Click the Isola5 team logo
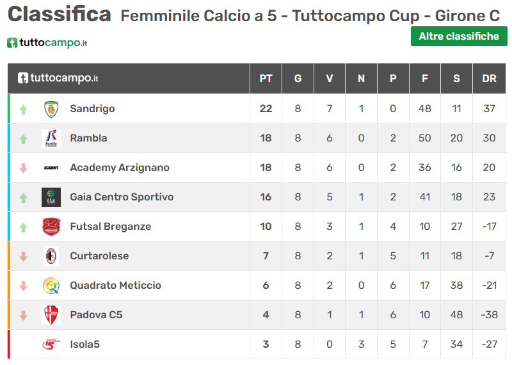Screen dimensions: 512x365 (51, 345)
